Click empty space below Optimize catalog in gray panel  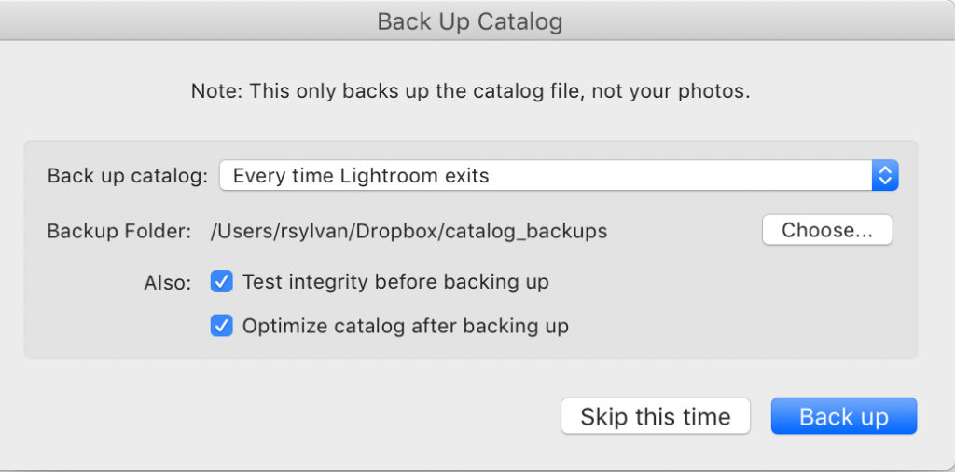pos(466,349)
